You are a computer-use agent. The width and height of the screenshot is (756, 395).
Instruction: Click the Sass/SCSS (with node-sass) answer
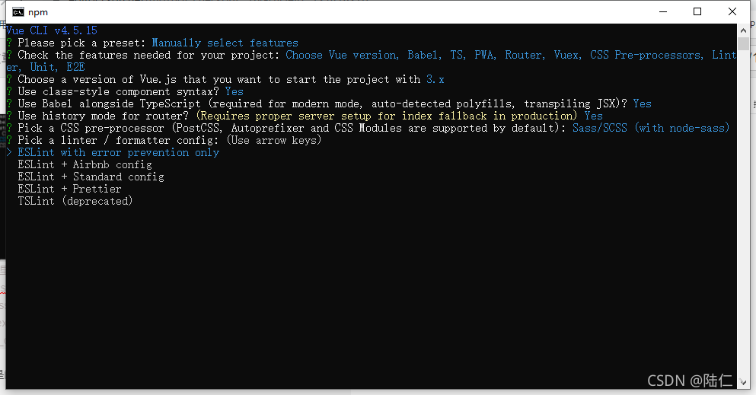click(651, 128)
